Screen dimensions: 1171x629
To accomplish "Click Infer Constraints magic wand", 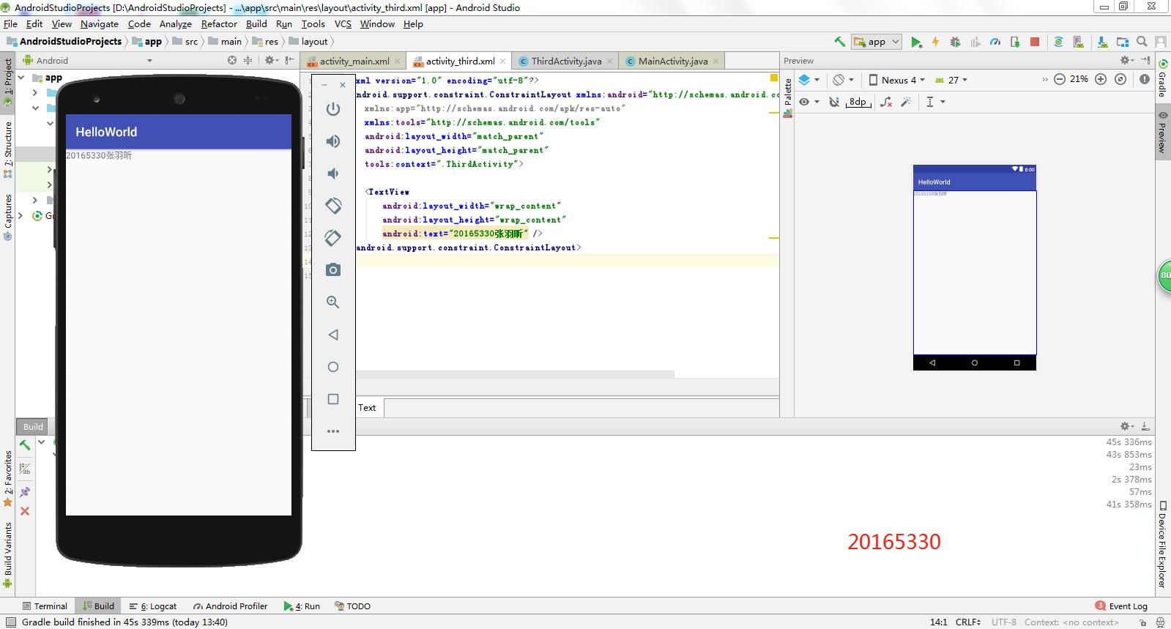I will [x=906, y=102].
